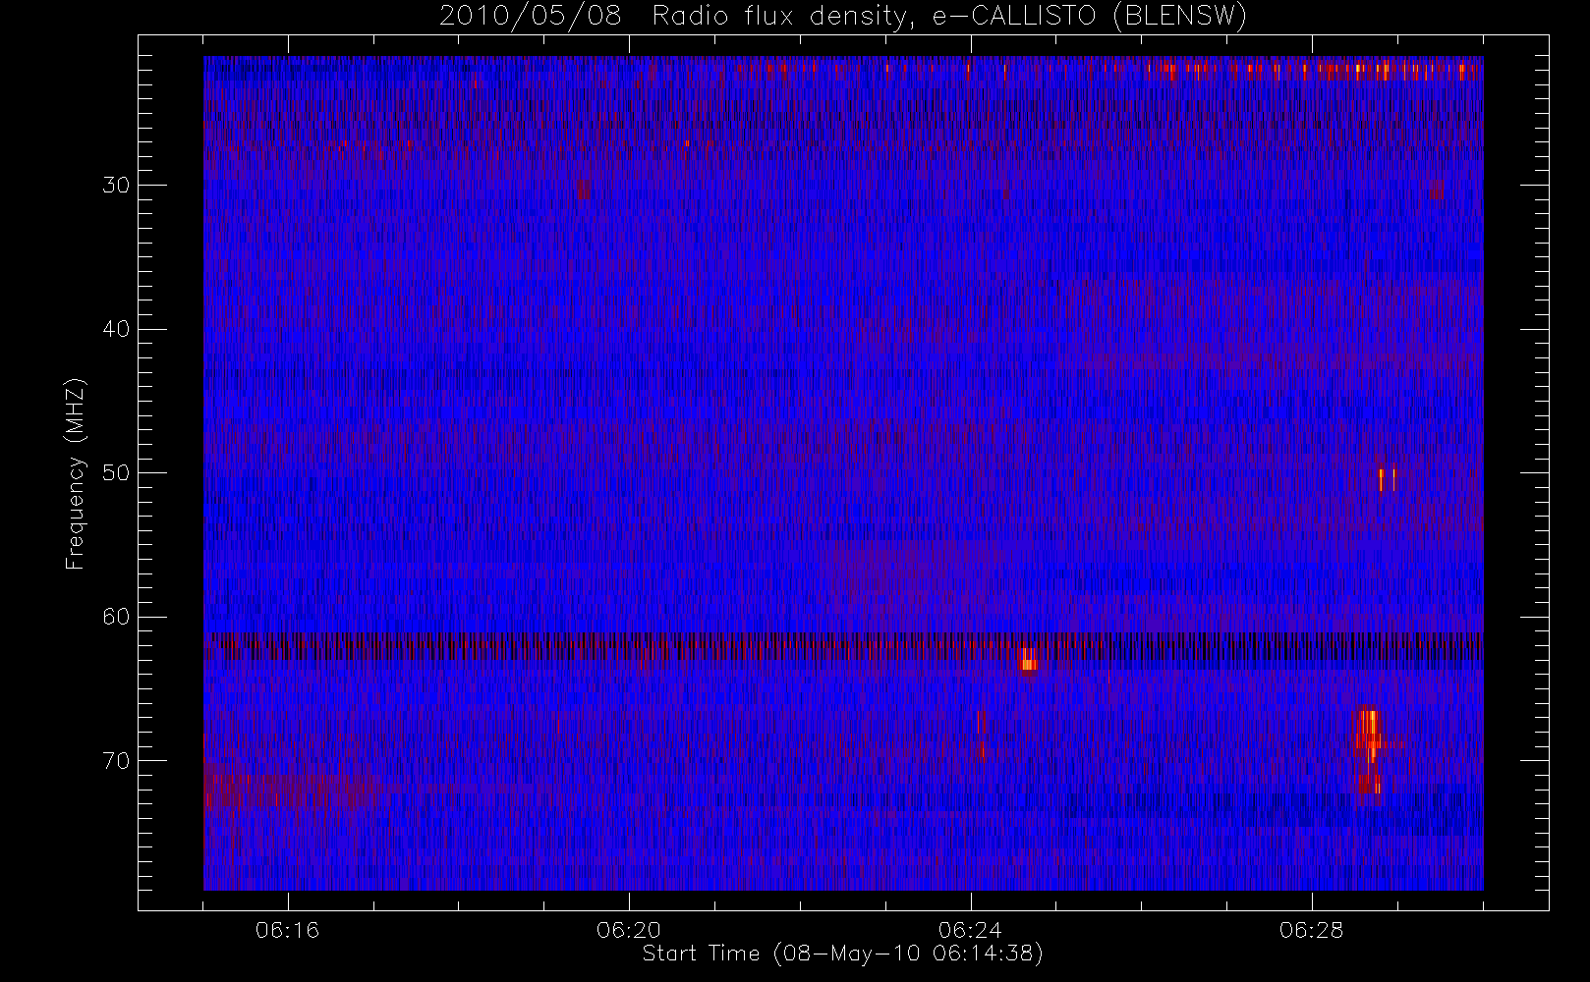Viewport: 1590px width, 982px height.
Task: Click the plot title 'Radio flux density, e-CALLISTO (BLENSW)'
Action: [949, 17]
